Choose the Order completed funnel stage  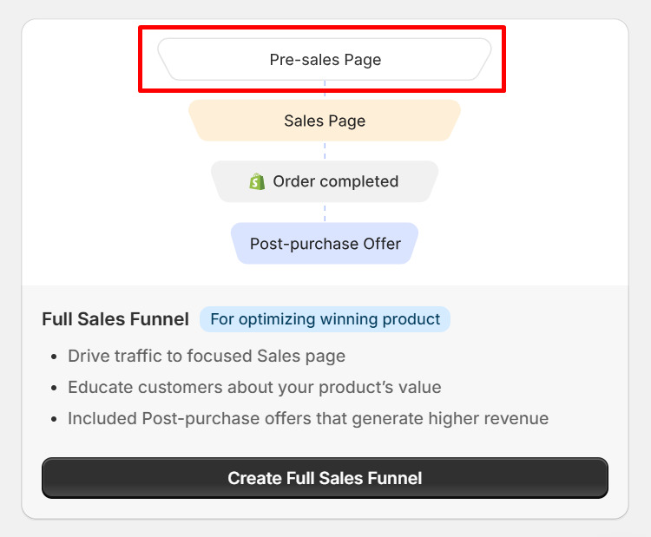[325, 181]
